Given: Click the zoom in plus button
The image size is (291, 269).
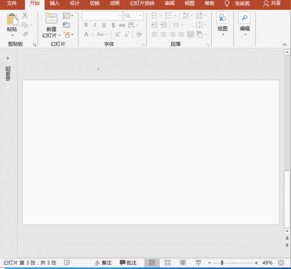Looking at the screenshot, I should 256,263.
